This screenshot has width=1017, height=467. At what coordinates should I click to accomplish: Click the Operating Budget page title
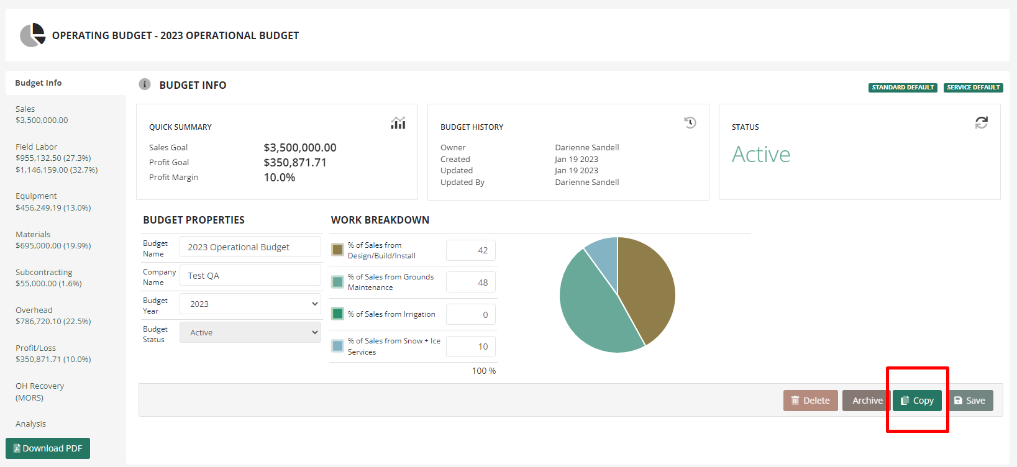[x=175, y=35]
